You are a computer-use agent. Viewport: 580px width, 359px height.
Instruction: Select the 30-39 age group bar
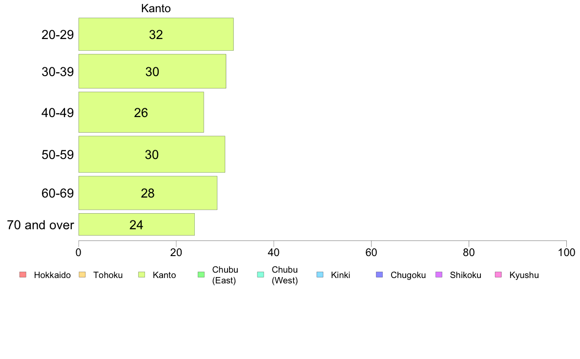152,71
